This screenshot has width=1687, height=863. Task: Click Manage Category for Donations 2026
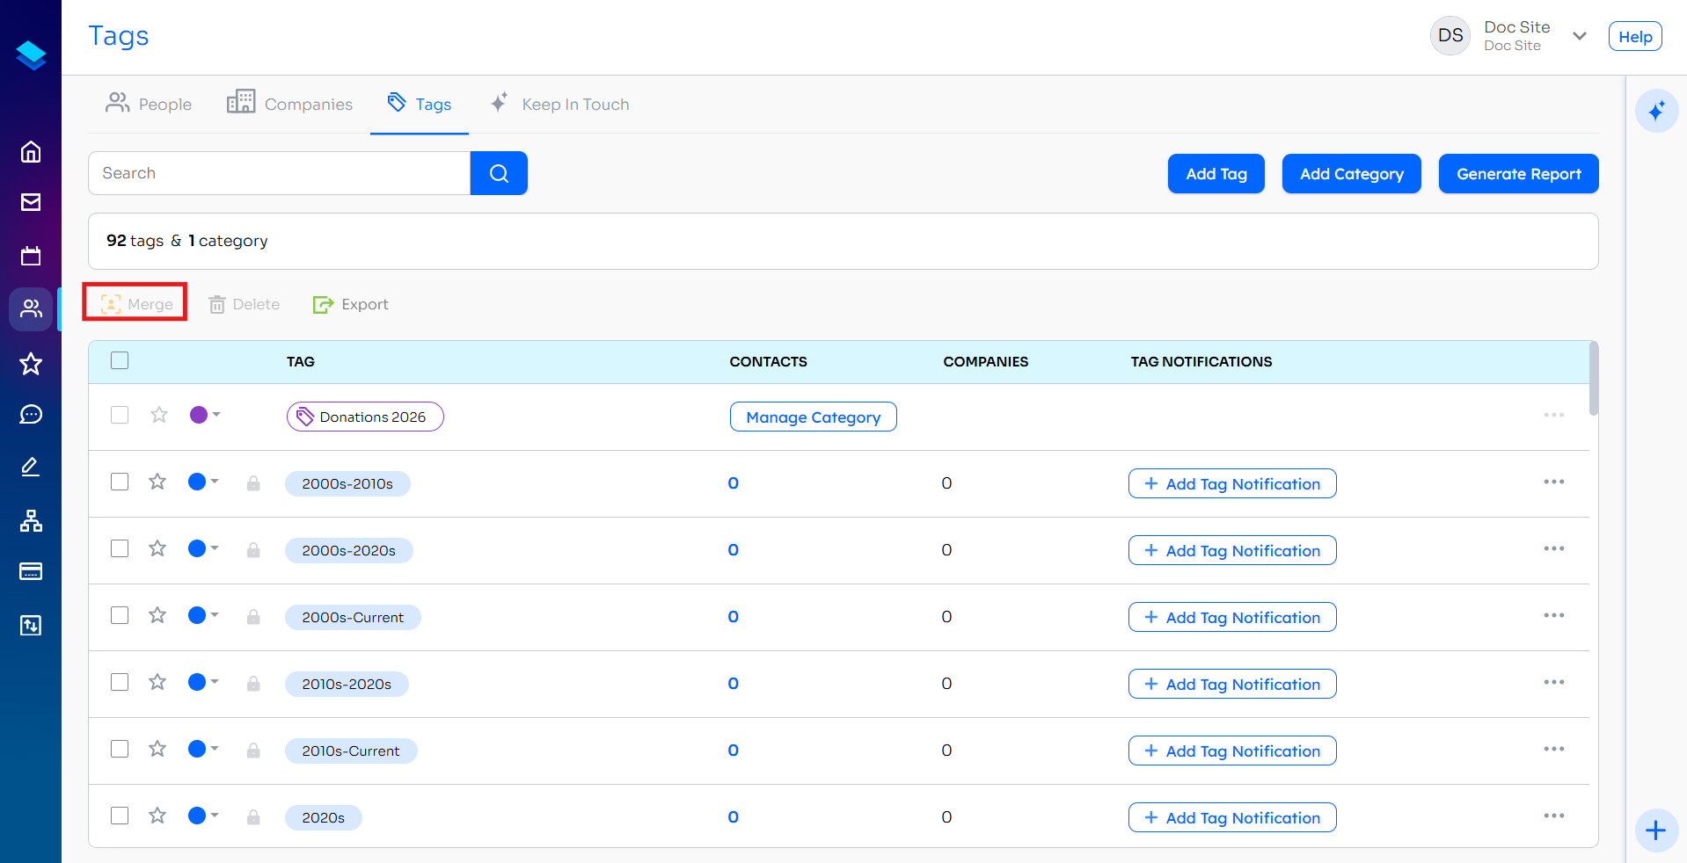(x=813, y=417)
